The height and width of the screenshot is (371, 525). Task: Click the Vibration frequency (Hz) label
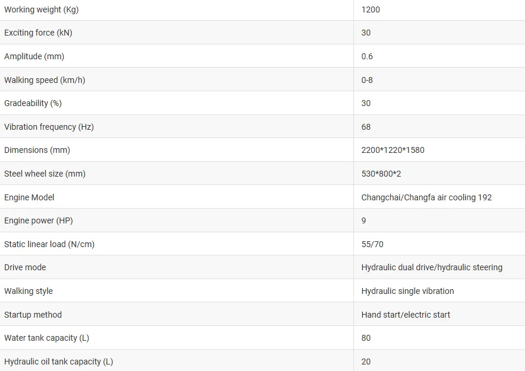tap(49, 127)
